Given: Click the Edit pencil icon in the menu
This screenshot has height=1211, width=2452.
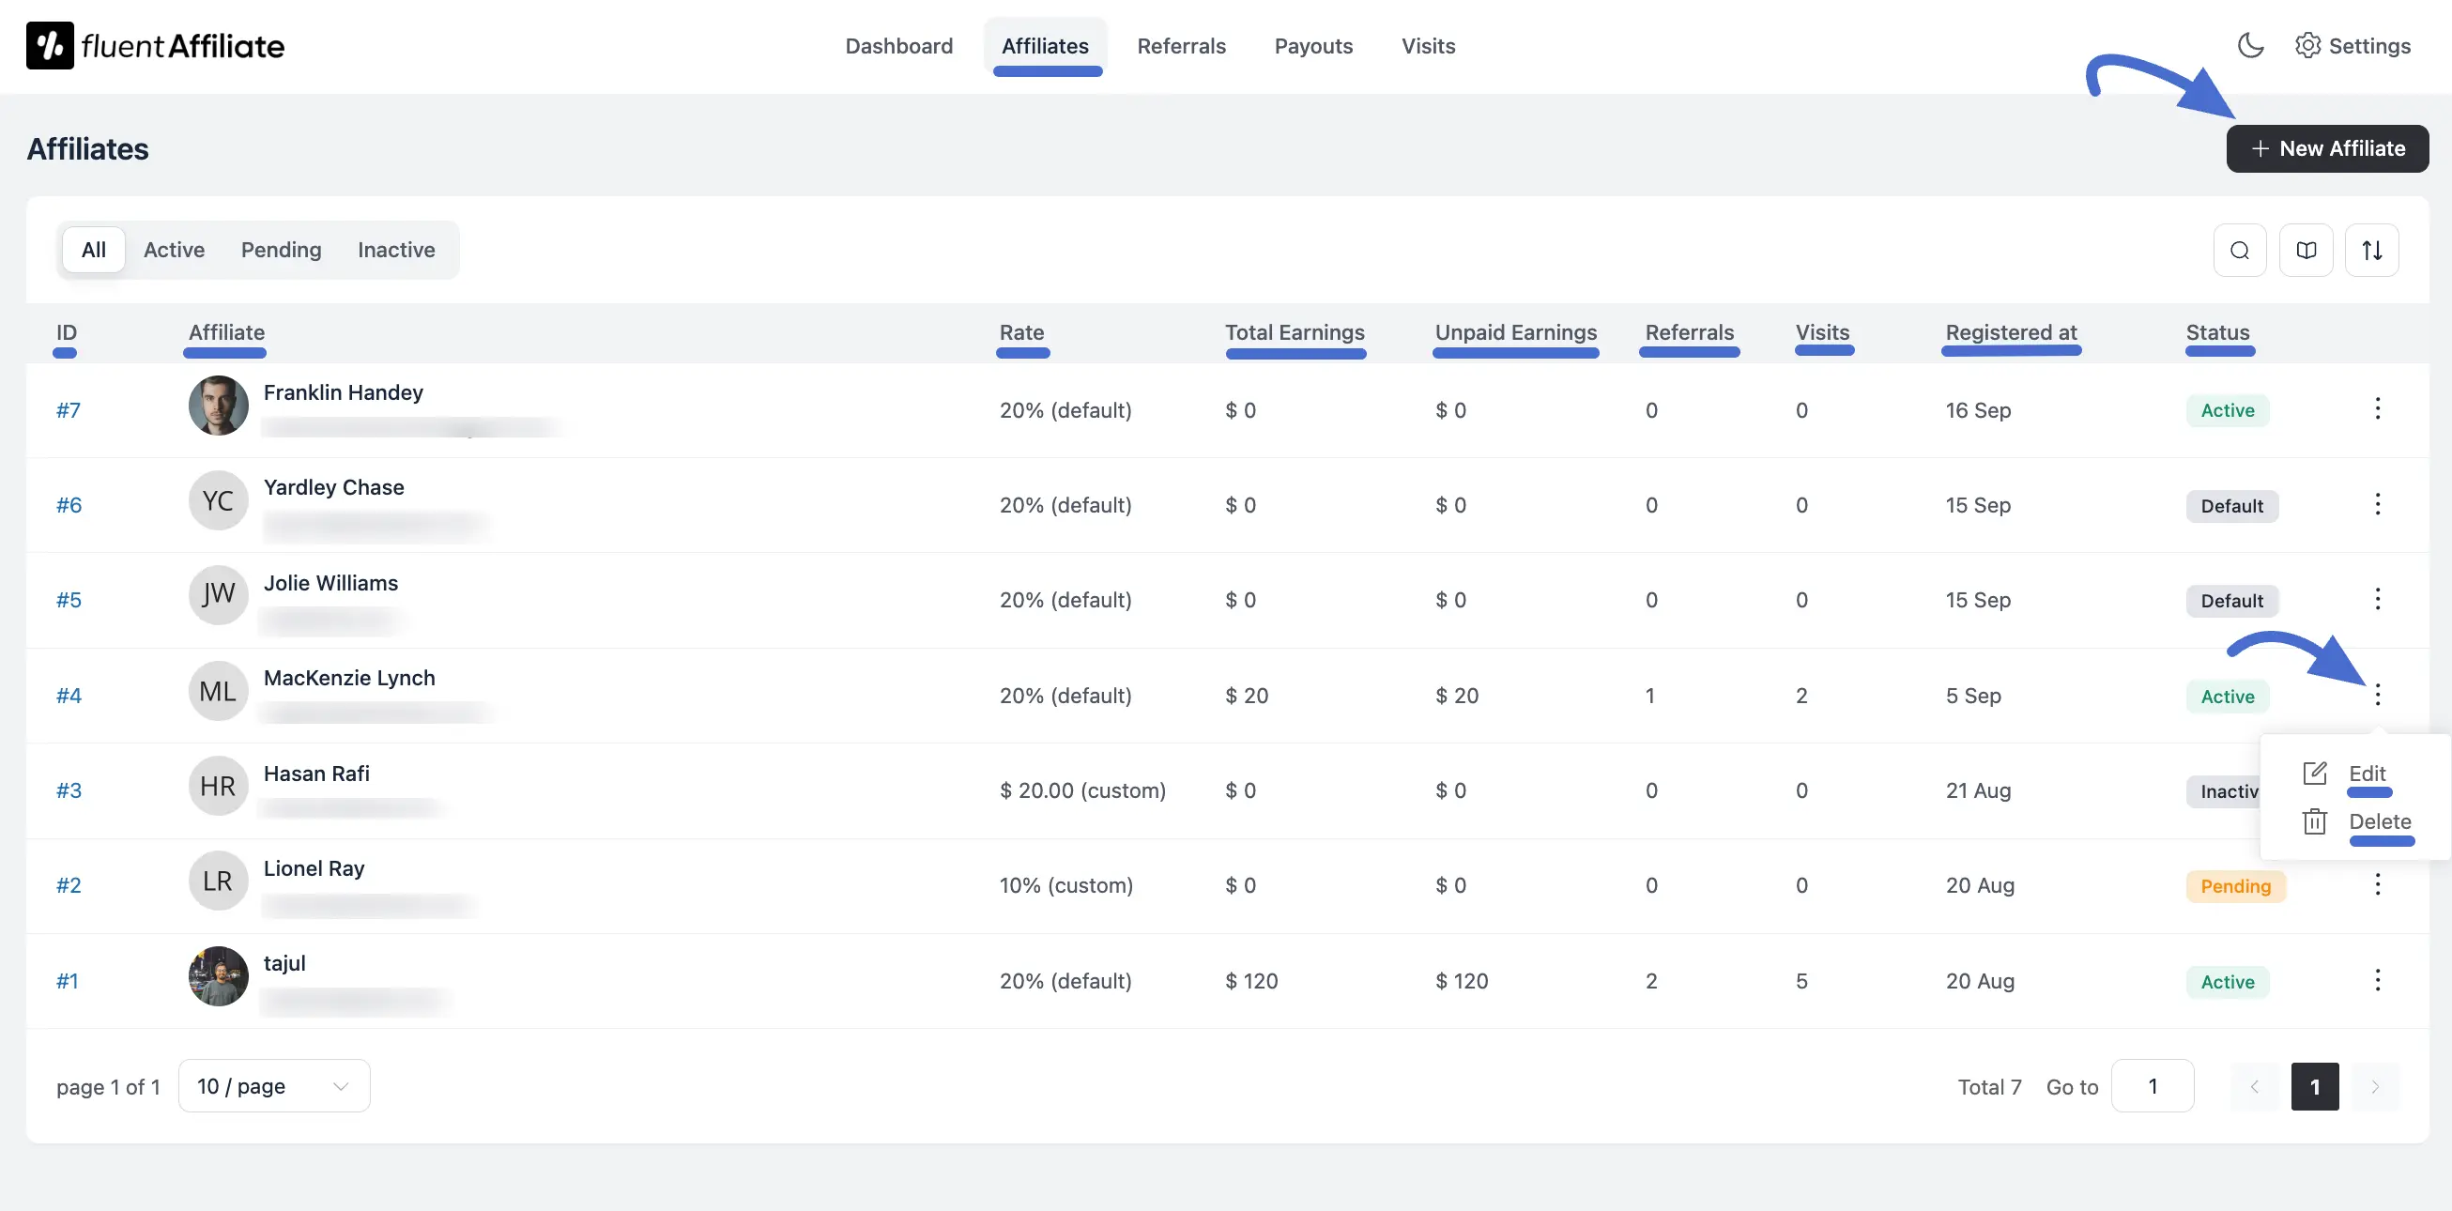Looking at the screenshot, I should [2316, 773].
